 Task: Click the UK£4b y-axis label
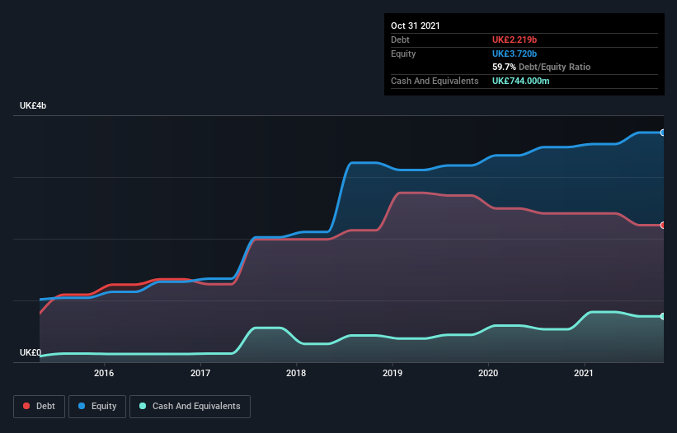(33, 105)
